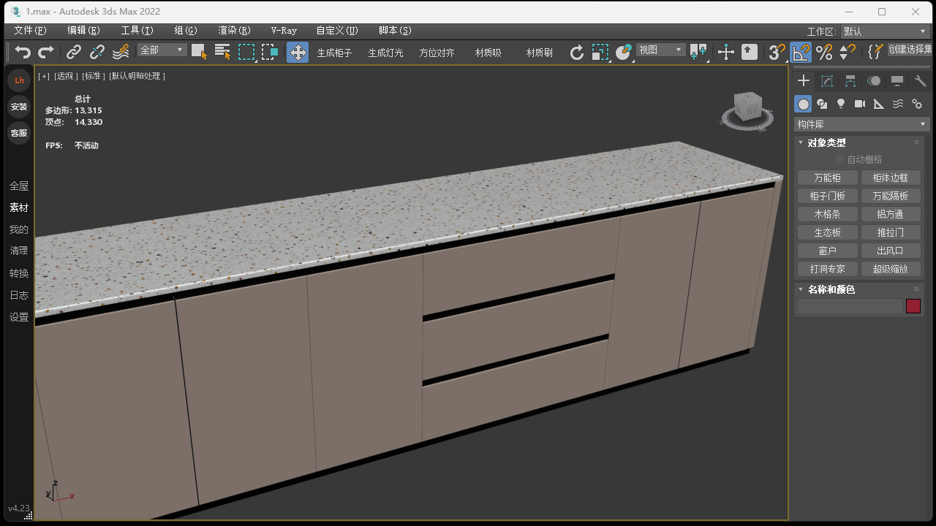Click the 生成灯光 toolbar button
Image resolution: width=936 pixels, height=526 pixels.
[x=385, y=53]
